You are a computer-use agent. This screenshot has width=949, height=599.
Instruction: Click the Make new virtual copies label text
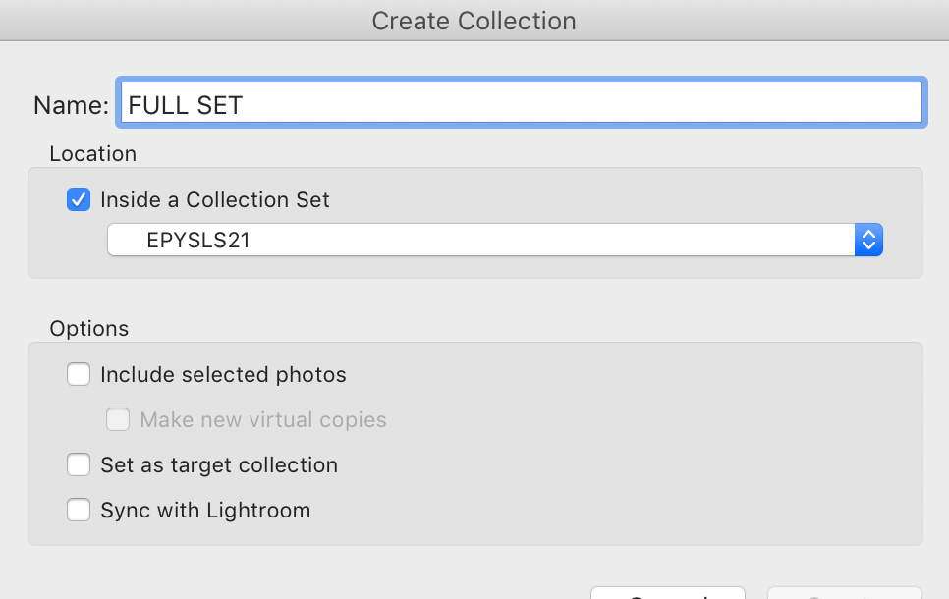pos(262,419)
